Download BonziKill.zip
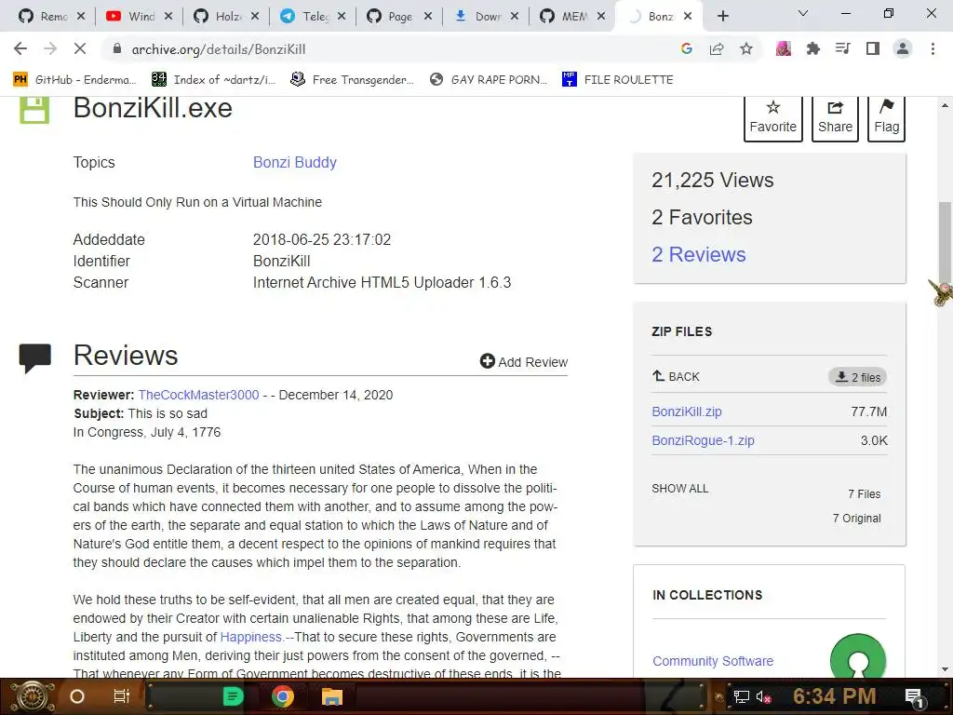This screenshot has width=953, height=715. [x=687, y=411]
